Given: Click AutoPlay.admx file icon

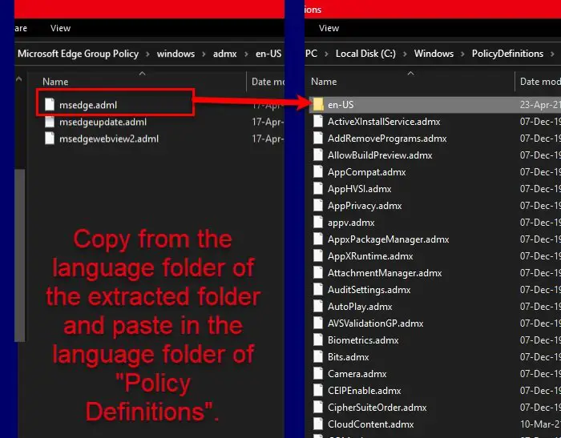Looking at the screenshot, I should click(x=318, y=307).
